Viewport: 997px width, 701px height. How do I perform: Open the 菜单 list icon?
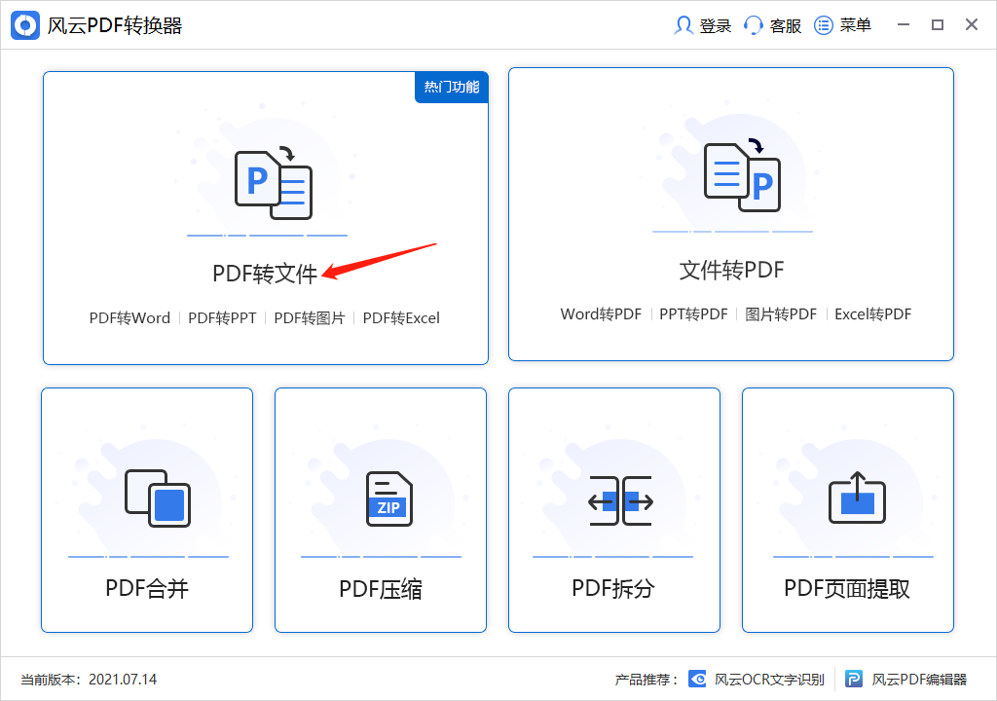click(824, 25)
